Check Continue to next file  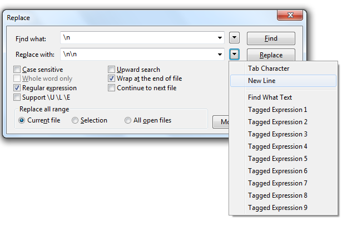tap(112, 88)
